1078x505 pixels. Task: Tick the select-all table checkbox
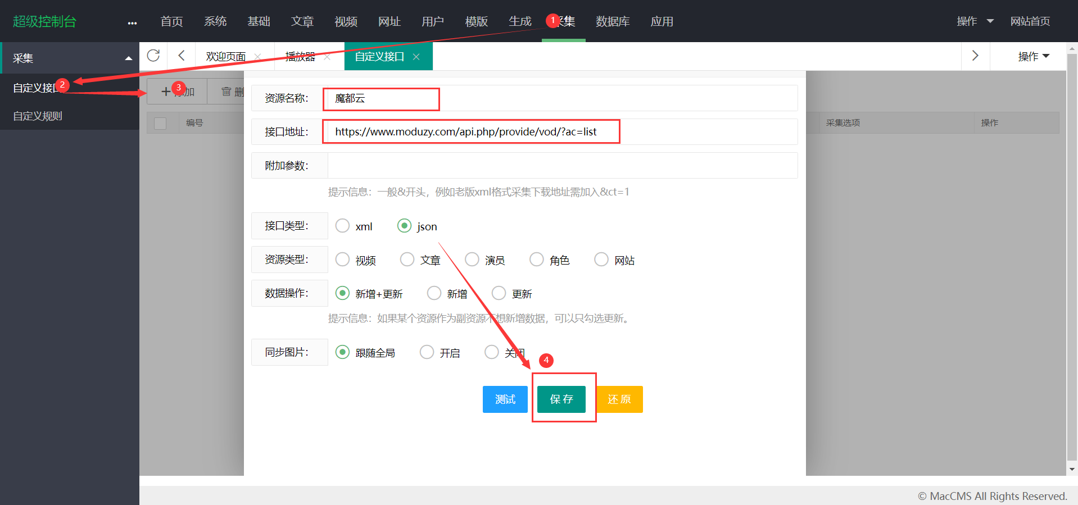pyautogui.click(x=160, y=123)
